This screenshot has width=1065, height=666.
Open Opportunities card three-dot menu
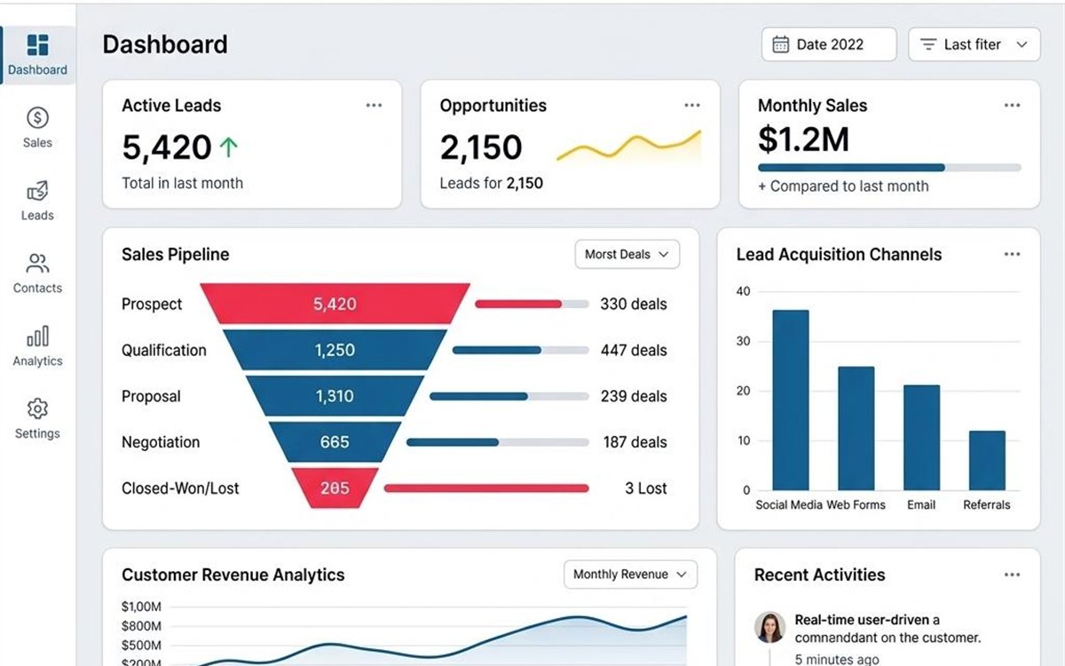point(692,106)
